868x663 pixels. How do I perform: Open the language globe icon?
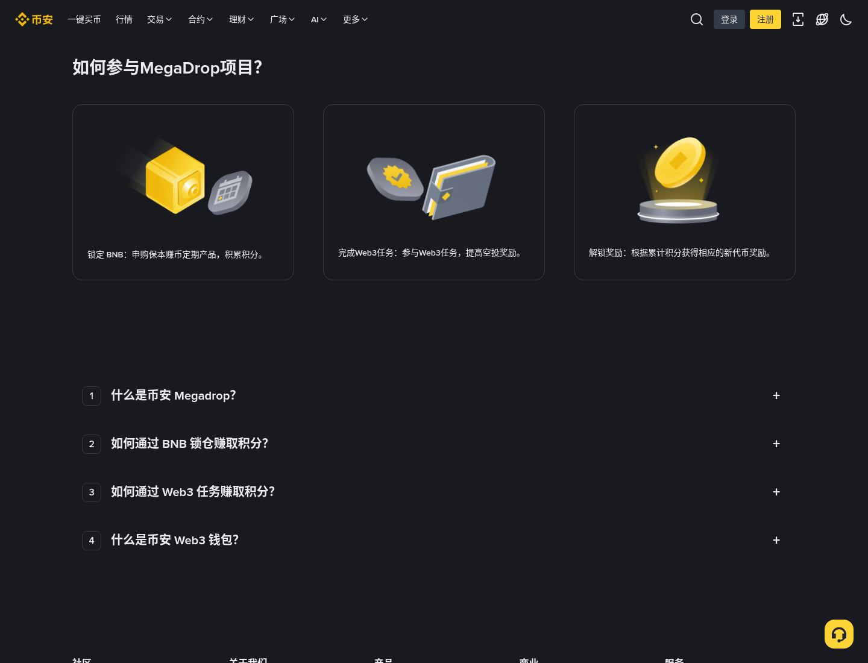(x=822, y=19)
